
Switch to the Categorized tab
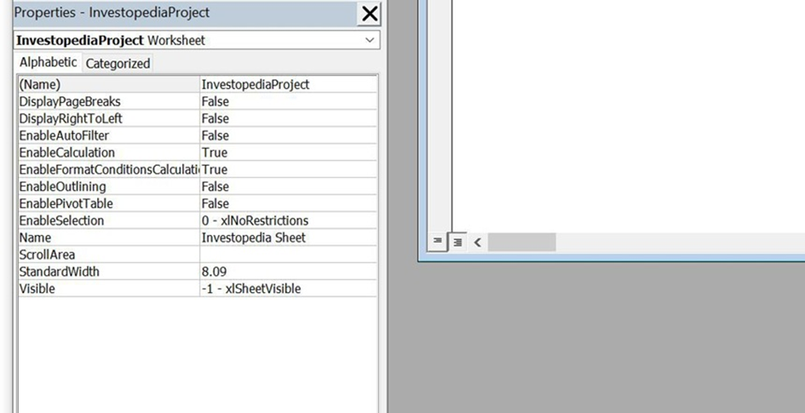(x=118, y=64)
